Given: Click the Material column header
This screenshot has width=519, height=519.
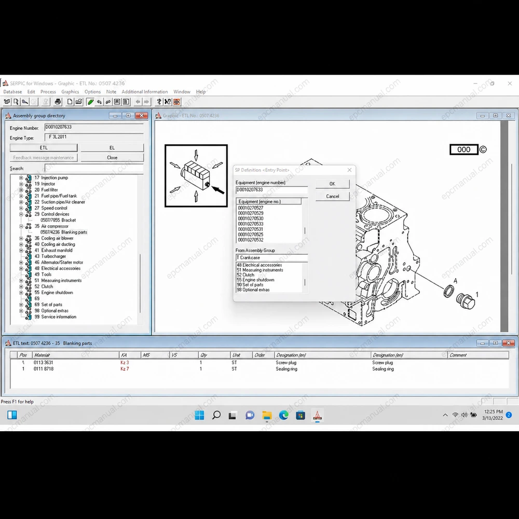Looking at the screenshot, I should 75,355.
